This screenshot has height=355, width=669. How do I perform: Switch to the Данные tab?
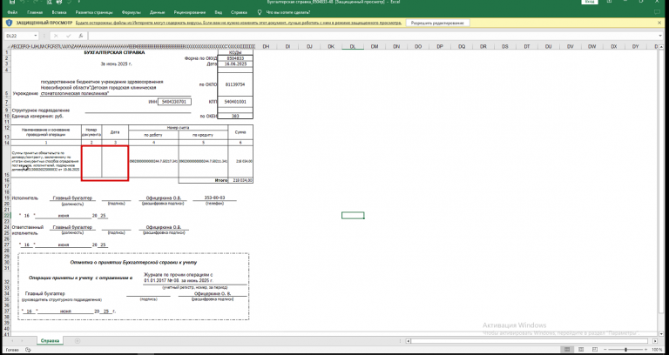point(158,12)
